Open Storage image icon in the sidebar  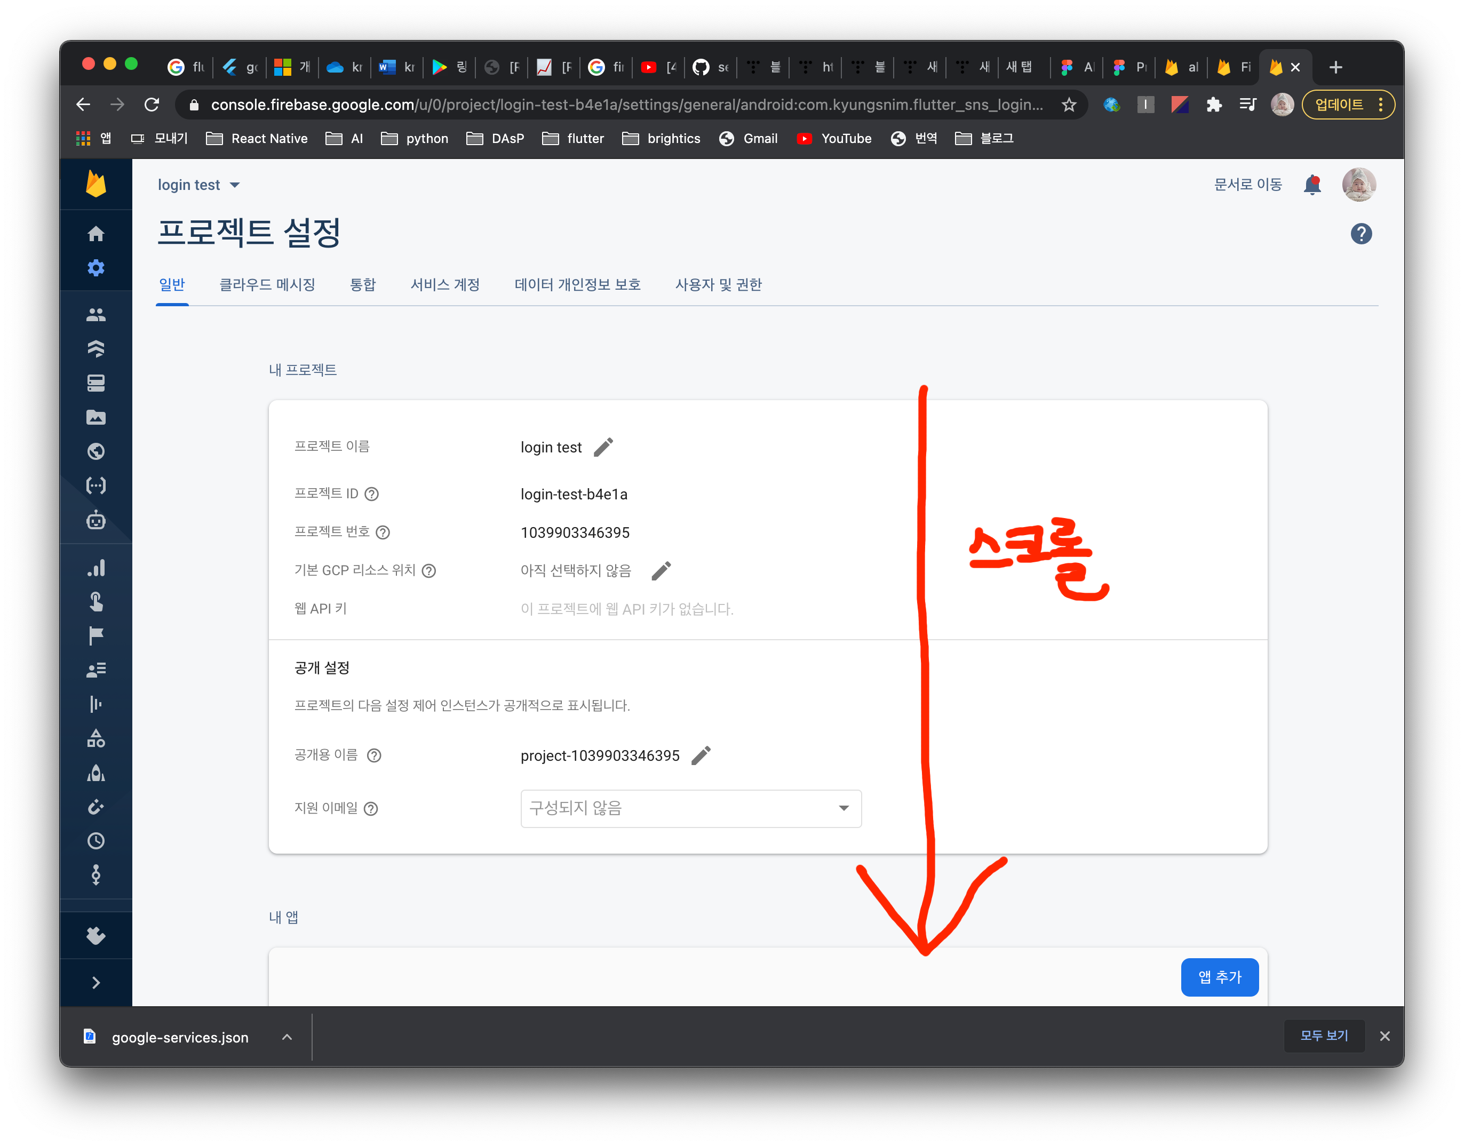pos(96,417)
